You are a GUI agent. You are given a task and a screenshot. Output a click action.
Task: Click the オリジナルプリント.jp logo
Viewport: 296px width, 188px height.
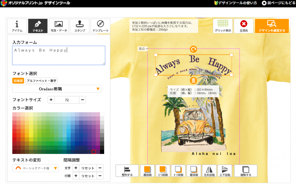(x=36, y=3)
